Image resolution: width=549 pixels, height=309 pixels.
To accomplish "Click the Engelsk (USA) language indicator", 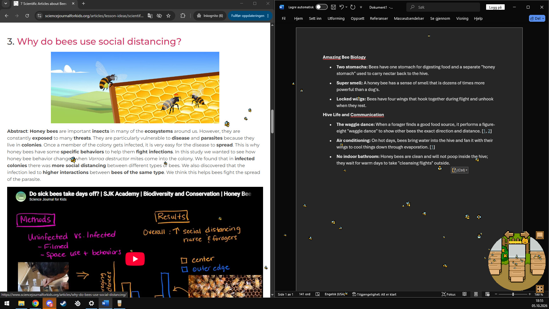I will point(335,294).
